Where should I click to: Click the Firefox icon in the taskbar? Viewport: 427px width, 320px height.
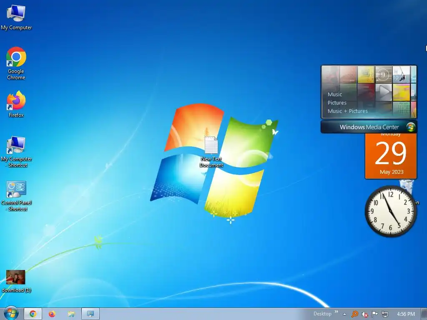(52, 314)
